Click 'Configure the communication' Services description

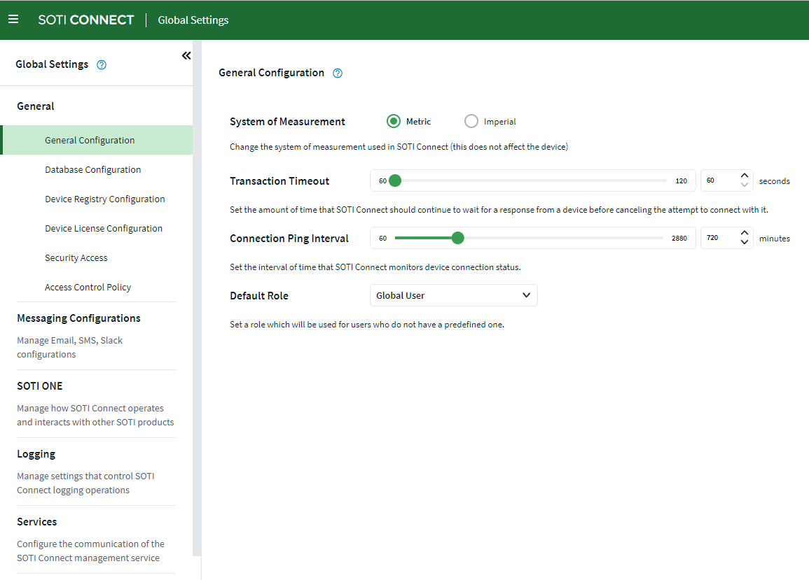[91, 551]
